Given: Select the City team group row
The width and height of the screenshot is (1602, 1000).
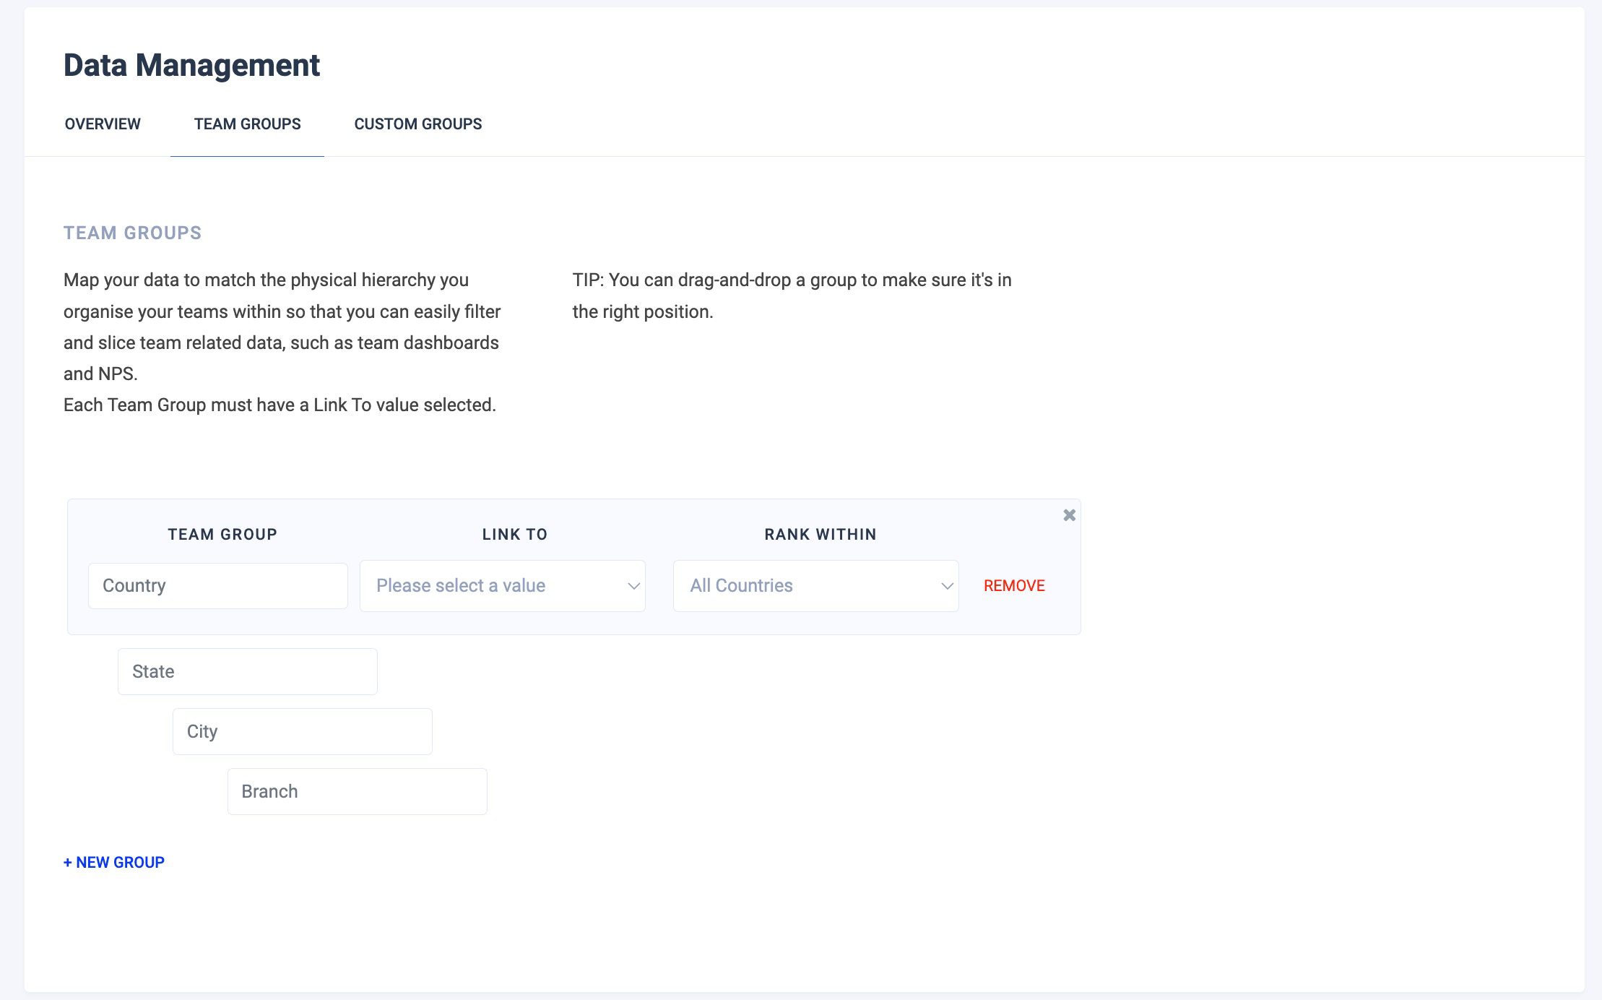Looking at the screenshot, I should point(302,732).
